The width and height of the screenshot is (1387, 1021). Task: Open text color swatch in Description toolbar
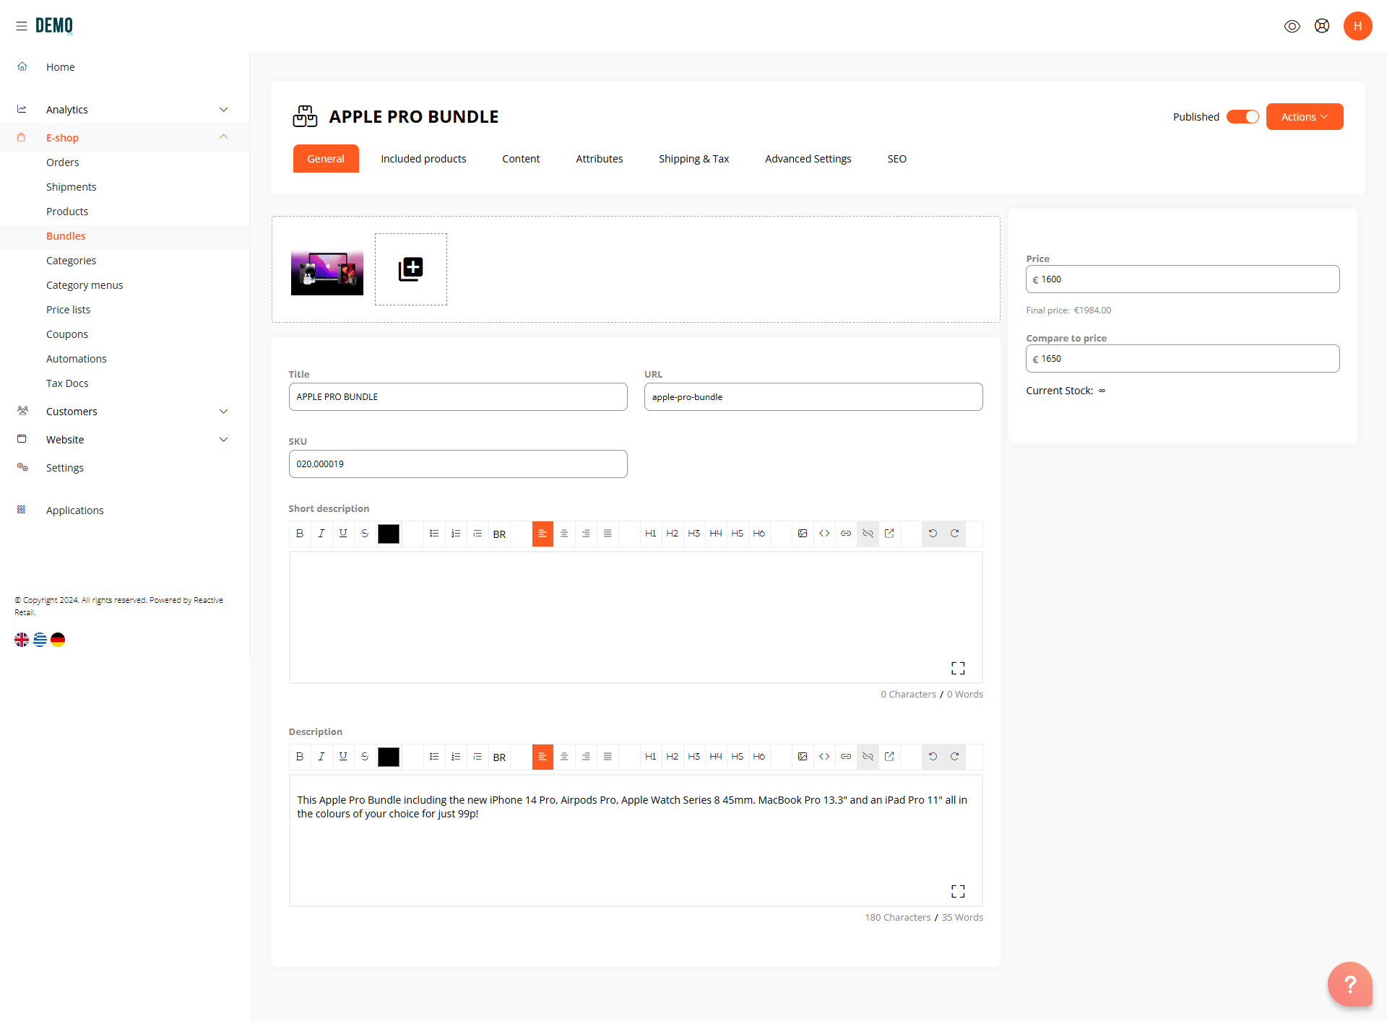pyautogui.click(x=389, y=757)
